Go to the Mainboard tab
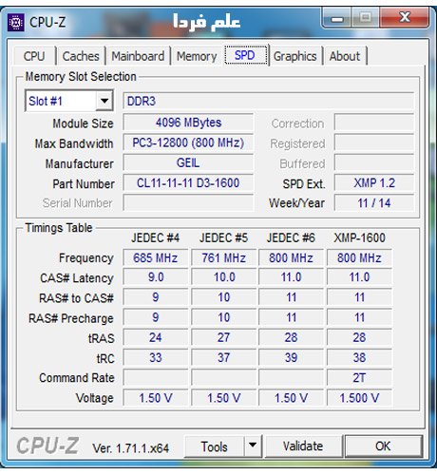437x475 pixels. pyautogui.click(x=138, y=56)
